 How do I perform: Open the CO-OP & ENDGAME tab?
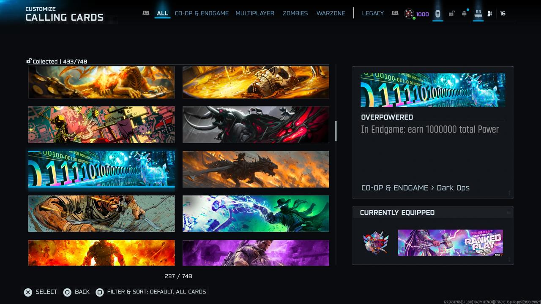coord(202,13)
